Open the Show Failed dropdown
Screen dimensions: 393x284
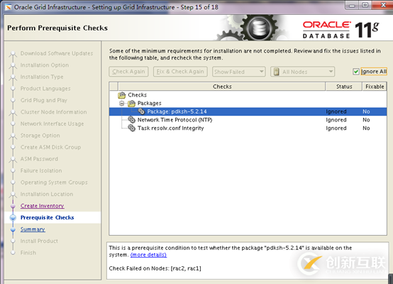238,72
